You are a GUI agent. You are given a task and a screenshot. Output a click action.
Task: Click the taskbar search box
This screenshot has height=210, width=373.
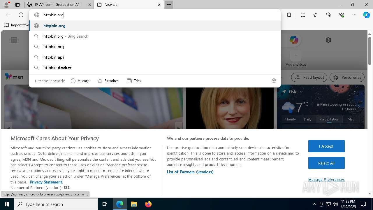[56, 204]
